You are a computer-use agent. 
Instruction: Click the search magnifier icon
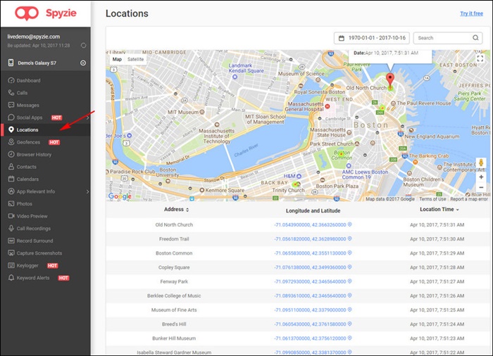pos(475,38)
